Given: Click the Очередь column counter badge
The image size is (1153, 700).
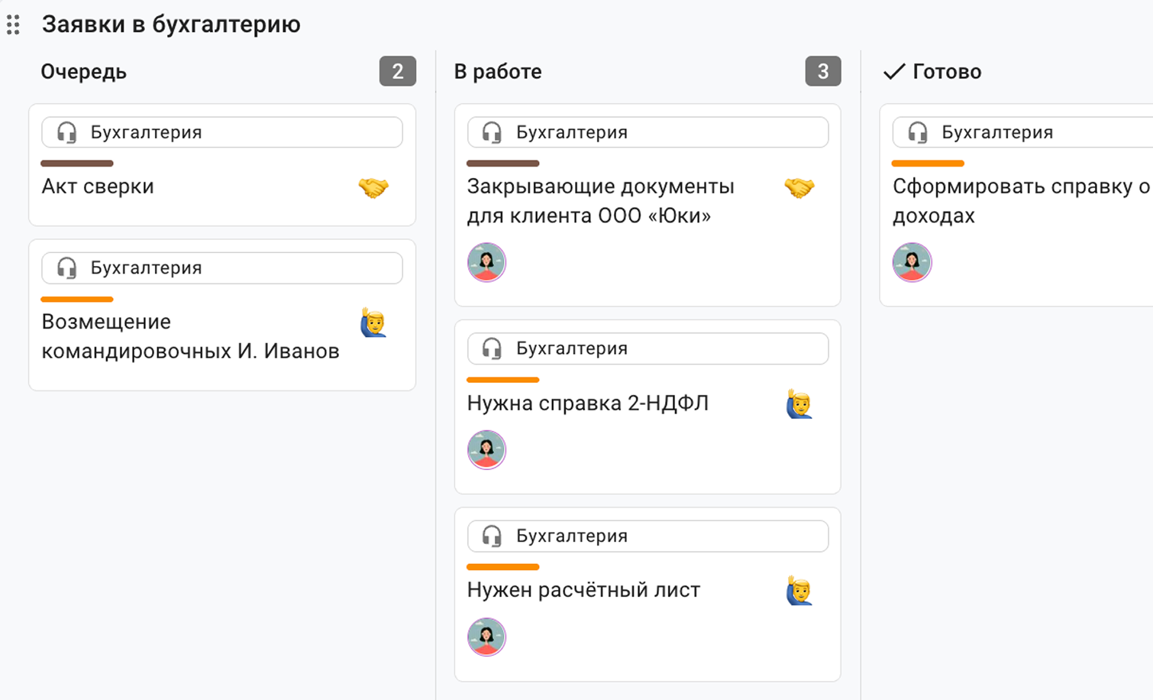Looking at the screenshot, I should (397, 72).
